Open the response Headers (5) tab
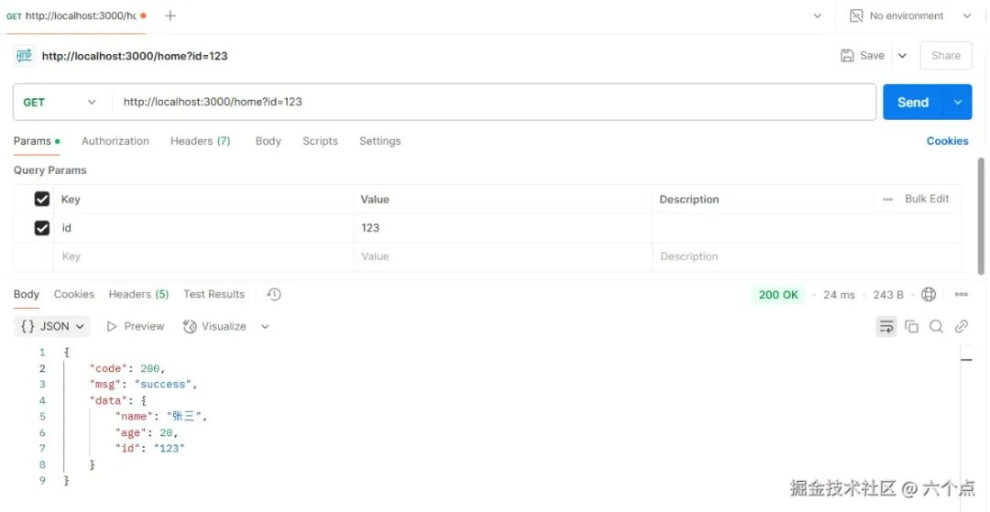Viewport: 990px width, 512px height. coord(139,294)
